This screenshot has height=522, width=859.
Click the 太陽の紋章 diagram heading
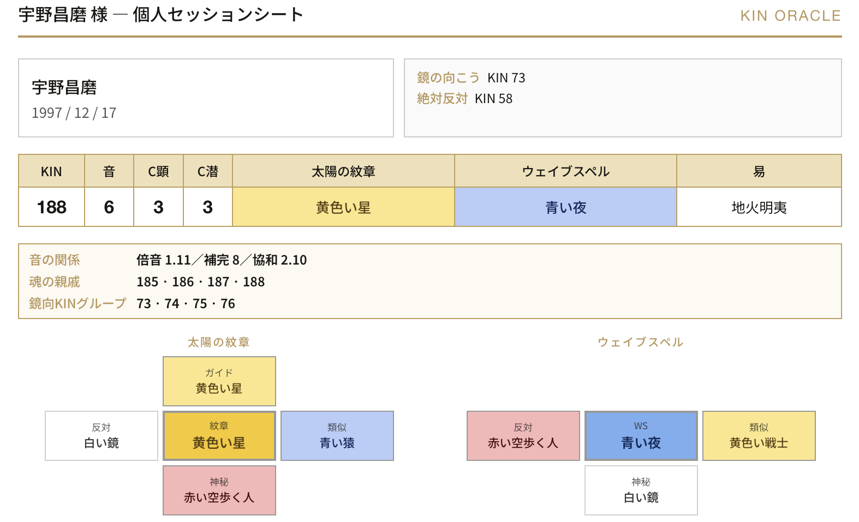pyautogui.click(x=219, y=342)
